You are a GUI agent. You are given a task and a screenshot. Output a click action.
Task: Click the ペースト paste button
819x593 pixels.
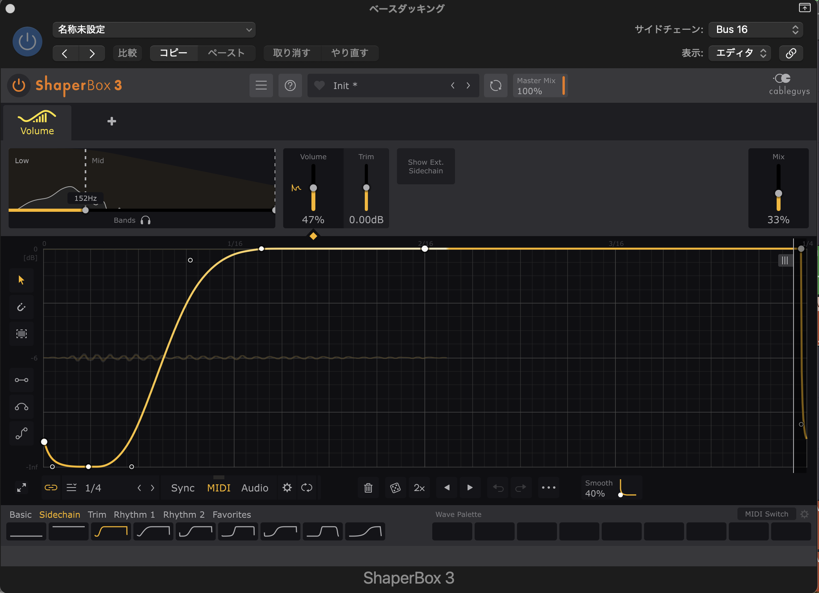pyautogui.click(x=226, y=53)
